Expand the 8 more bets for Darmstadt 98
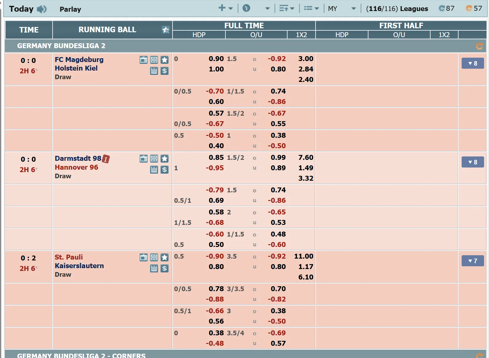The height and width of the screenshot is (358, 489). (473, 162)
